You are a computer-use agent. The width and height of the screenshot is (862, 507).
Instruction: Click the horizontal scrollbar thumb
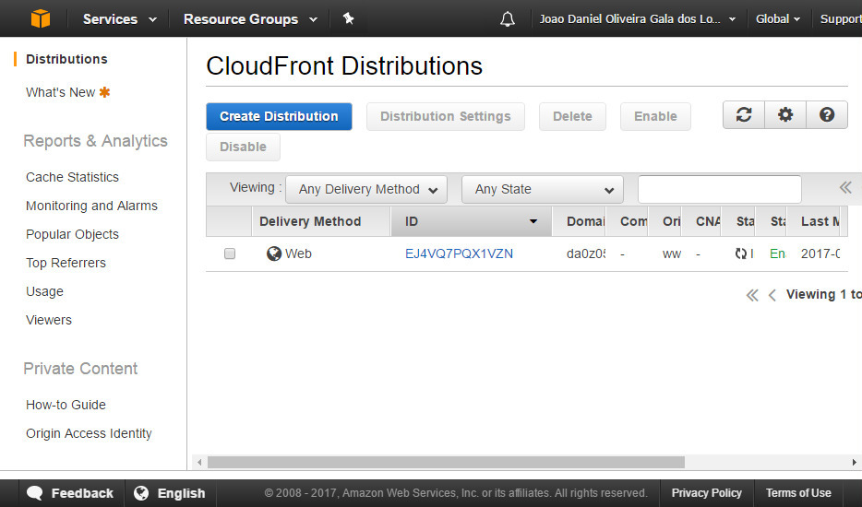click(x=446, y=462)
